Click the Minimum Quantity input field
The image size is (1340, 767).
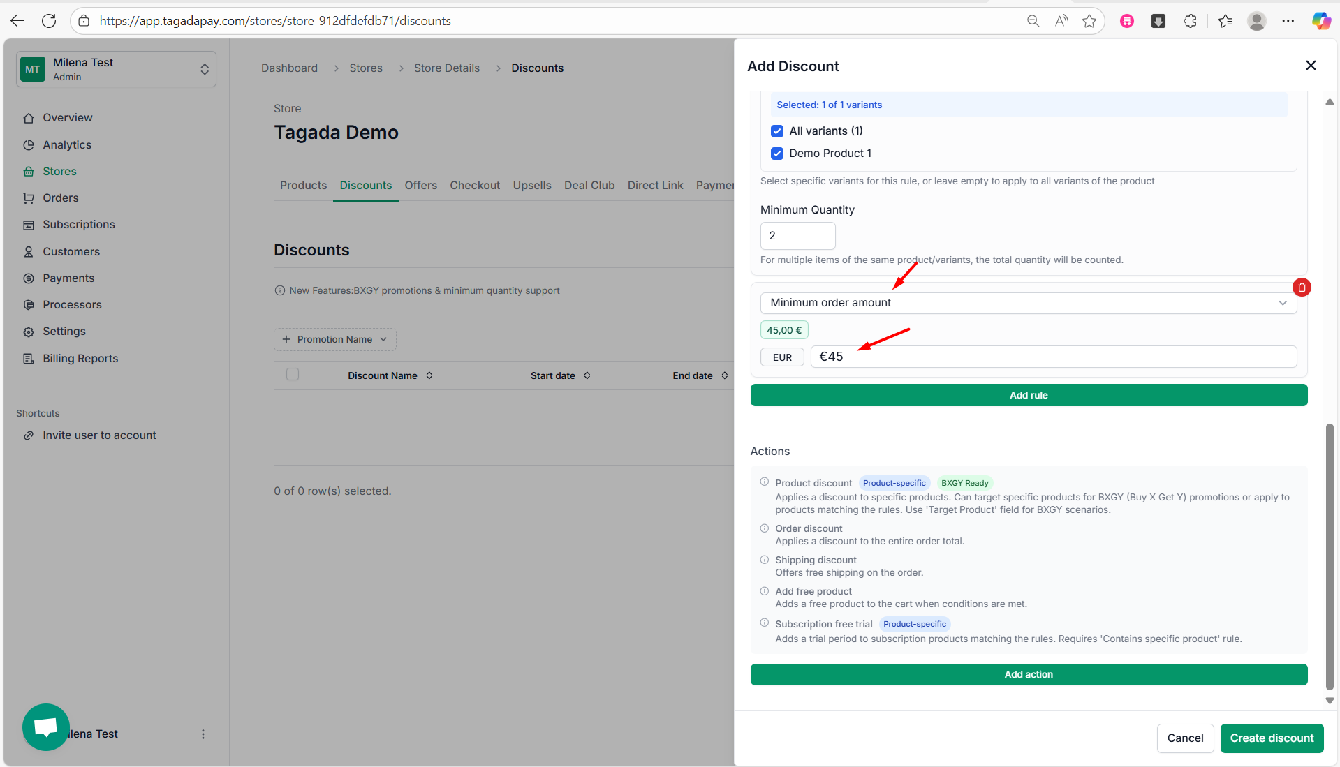click(797, 236)
